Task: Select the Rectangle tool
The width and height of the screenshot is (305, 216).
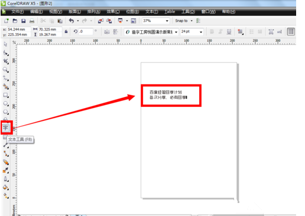Action: (5, 95)
